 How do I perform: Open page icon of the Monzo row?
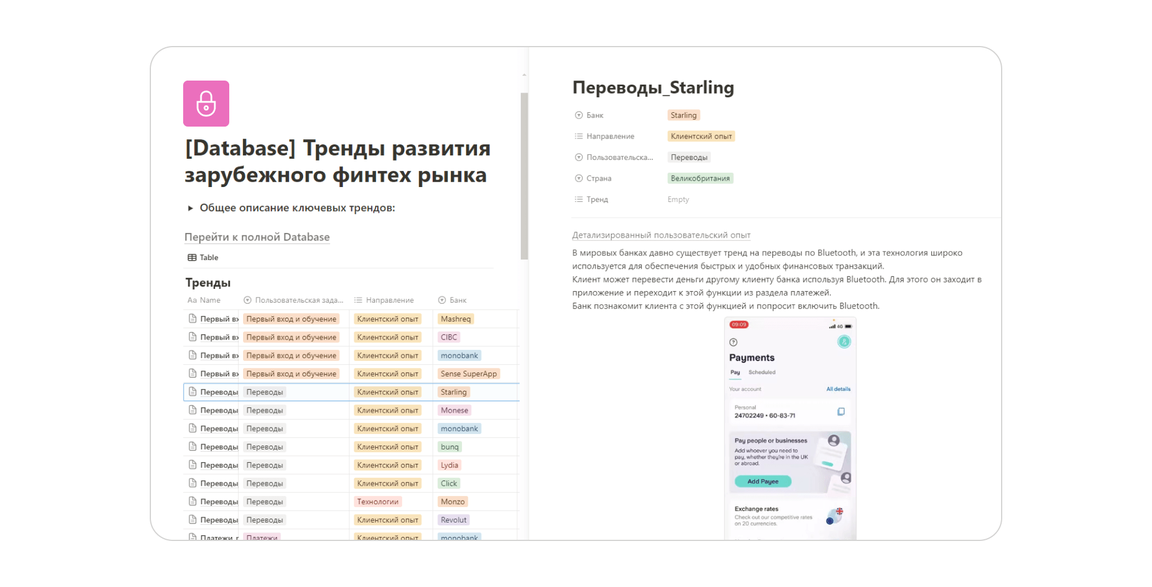coord(193,502)
